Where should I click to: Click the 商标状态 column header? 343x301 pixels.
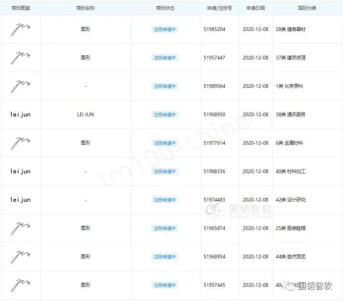[x=165, y=8]
